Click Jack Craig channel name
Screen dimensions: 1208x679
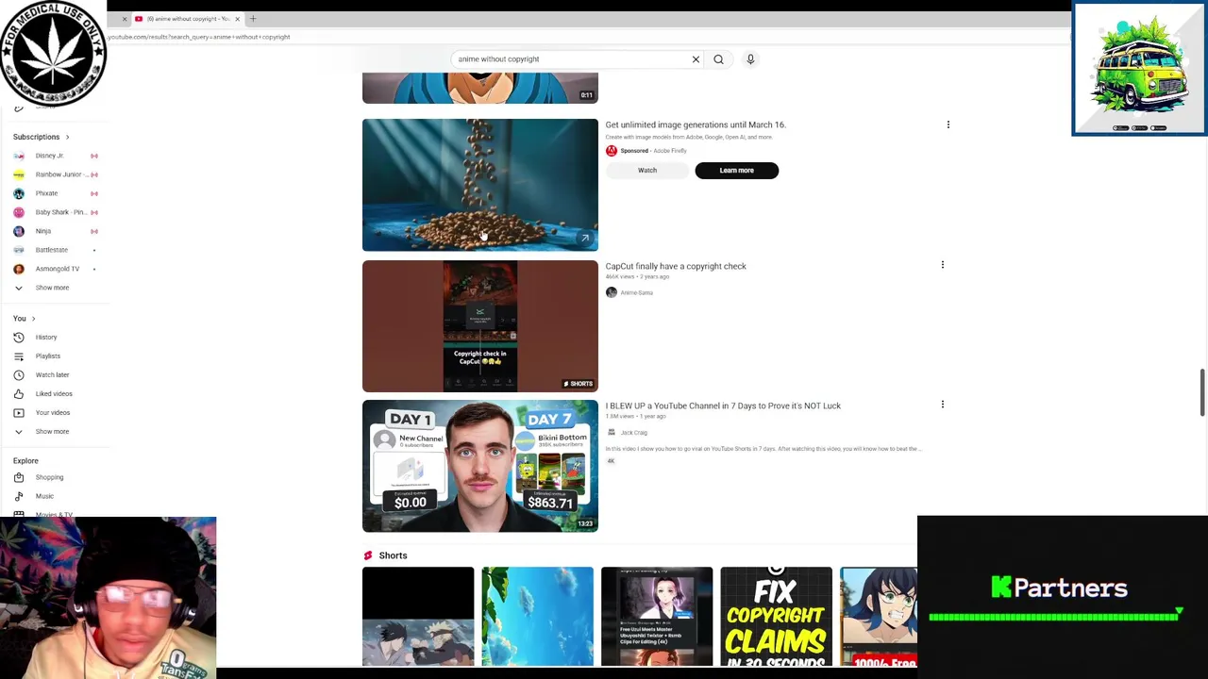coord(634,433)
